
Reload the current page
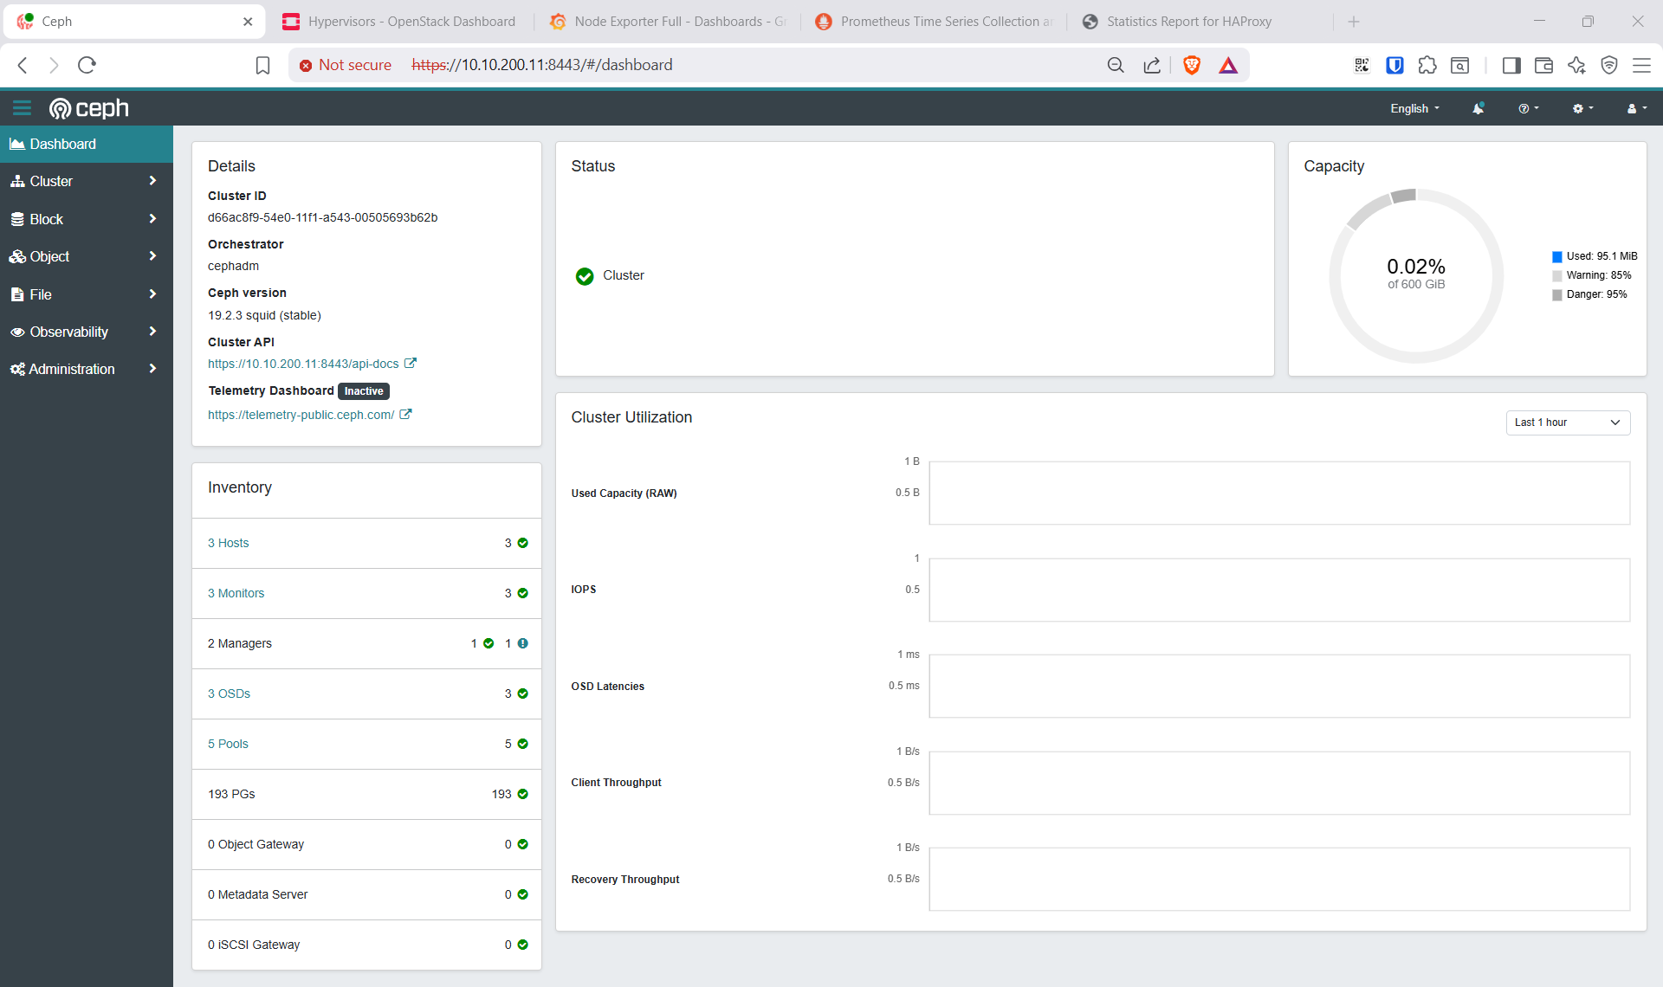pos(87,65)
